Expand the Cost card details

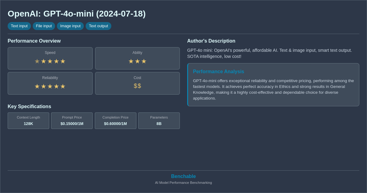click(137, 83)
